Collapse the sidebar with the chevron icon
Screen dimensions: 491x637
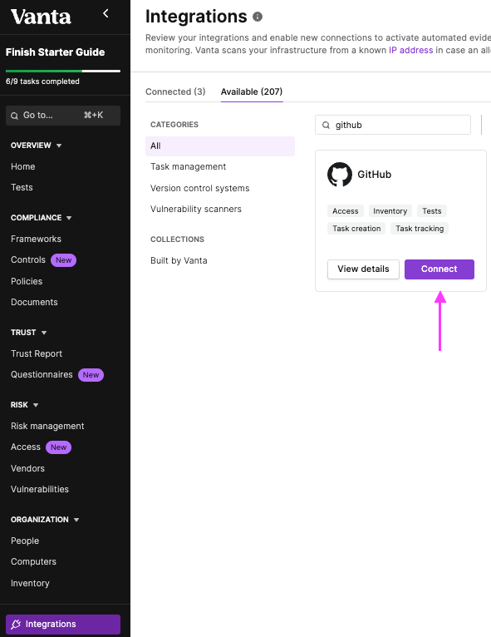(x=106, y=13)
